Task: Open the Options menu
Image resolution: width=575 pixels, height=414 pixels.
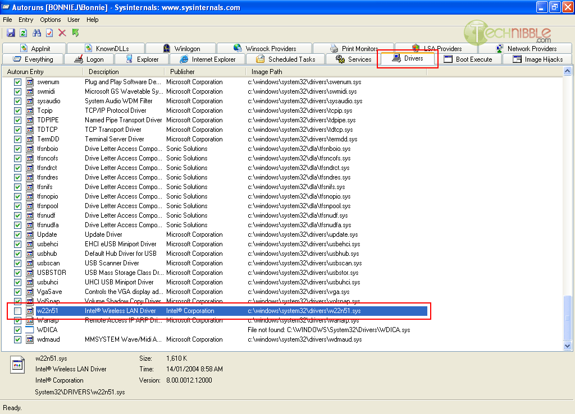Action: click(x=50, y=20)
